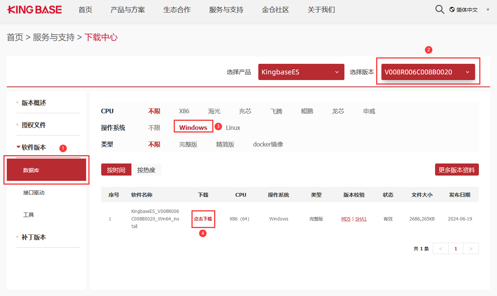Switch to 按热度 sorting tab
Image resolution: width=497 pixels, height=296 pixels.
click(146, 170)
